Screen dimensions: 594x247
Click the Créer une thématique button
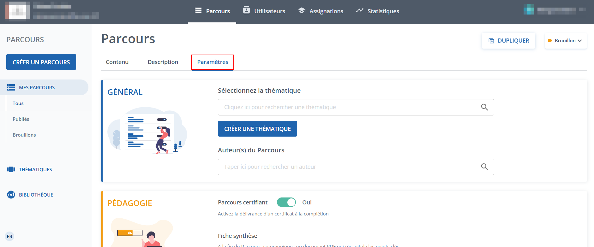257,129
